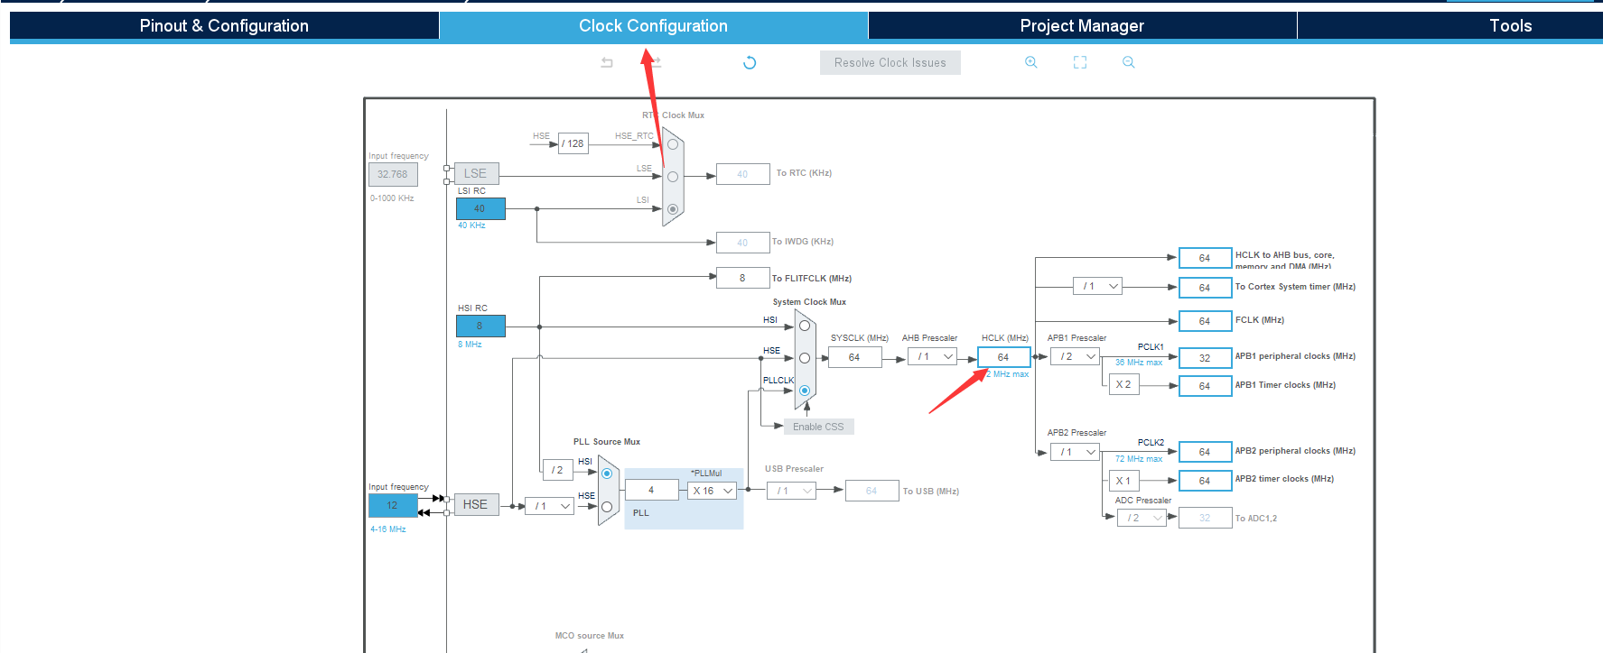Click the redo arrow icon in the toolbar

[x=657, y=62]
